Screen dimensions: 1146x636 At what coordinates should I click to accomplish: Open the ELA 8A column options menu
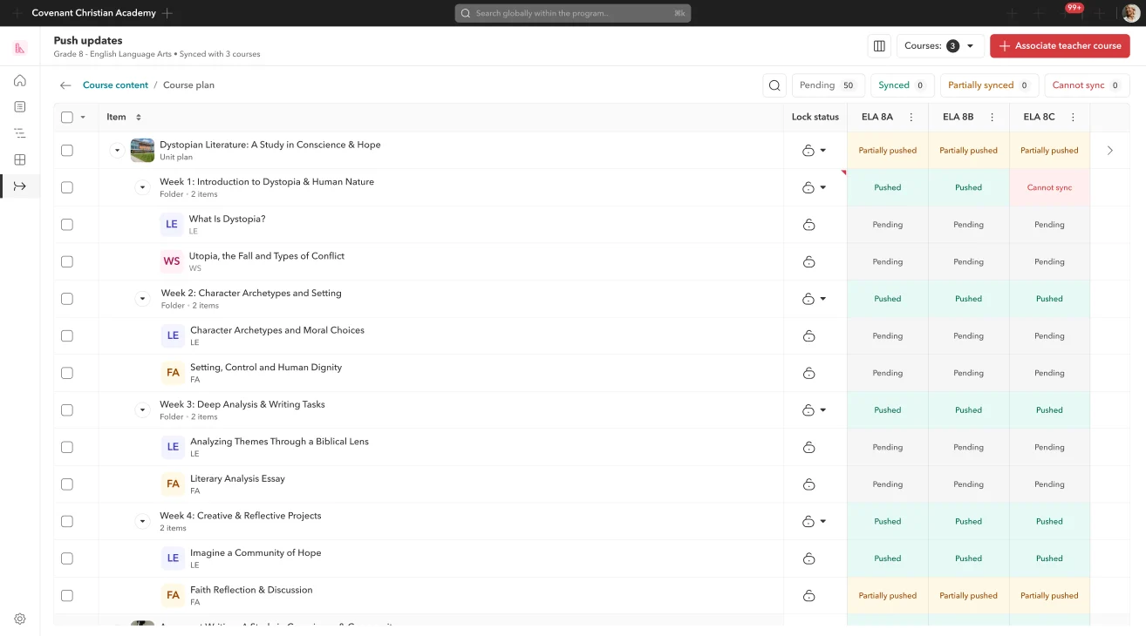click(x=911, y=117)
